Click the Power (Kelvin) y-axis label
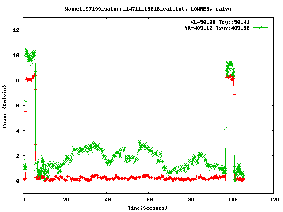This screenshot has height=212, width=283. [x=4, y=106]
